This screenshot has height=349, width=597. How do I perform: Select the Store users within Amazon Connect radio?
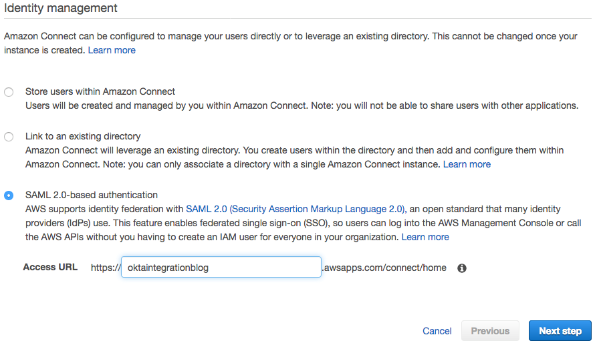tap(9, 92)
